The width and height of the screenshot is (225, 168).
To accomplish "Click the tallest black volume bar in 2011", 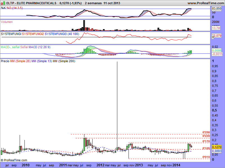I will coord(84,25).
